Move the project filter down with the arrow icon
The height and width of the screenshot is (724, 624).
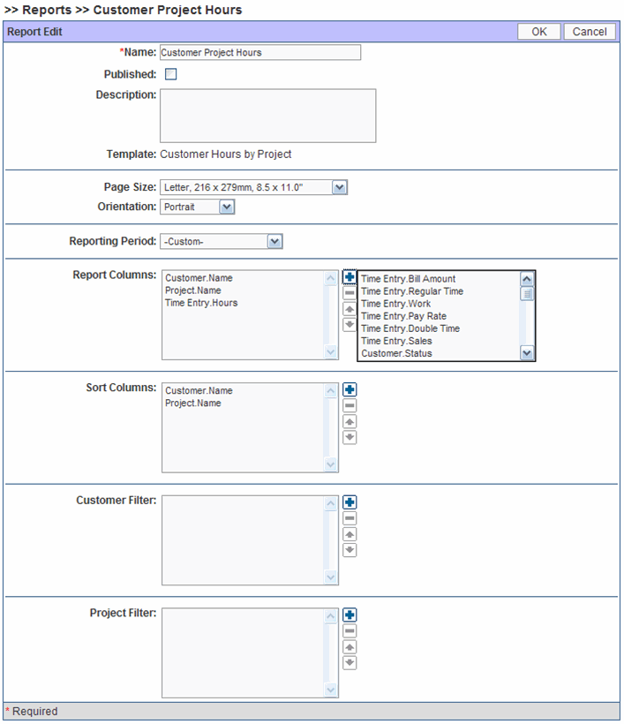coord(350,662)
